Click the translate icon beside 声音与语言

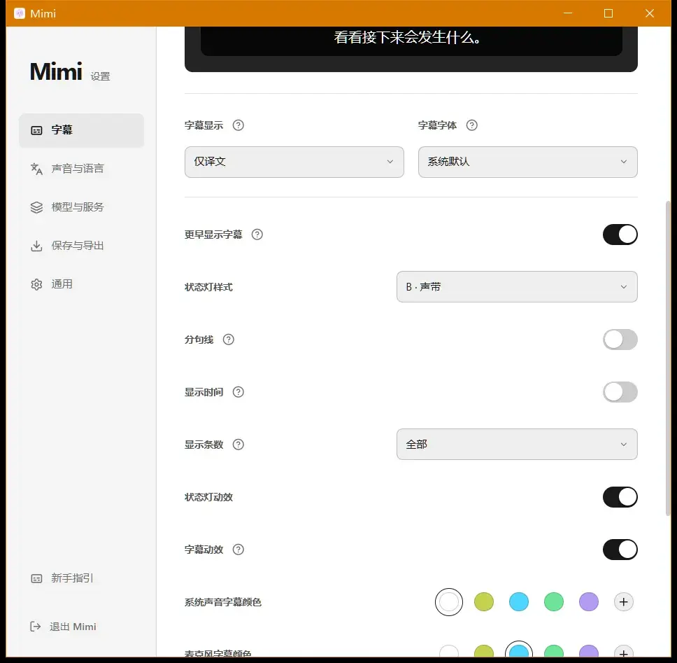[x=36, y=169]
